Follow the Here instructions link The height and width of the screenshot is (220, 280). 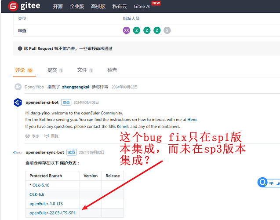192,120
